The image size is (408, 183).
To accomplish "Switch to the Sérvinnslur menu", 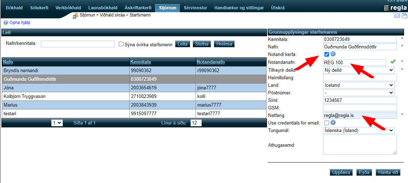I will tap(195, 8).
